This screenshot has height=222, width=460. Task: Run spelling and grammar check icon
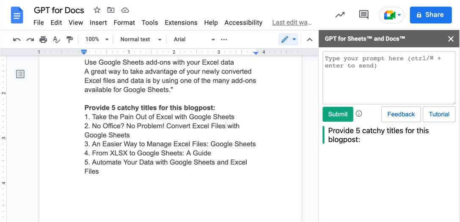point(56,39)
